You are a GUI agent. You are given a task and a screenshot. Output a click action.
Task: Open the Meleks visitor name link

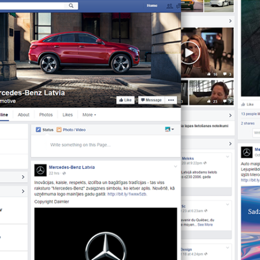pyautogui.click(x=188, y=158)
